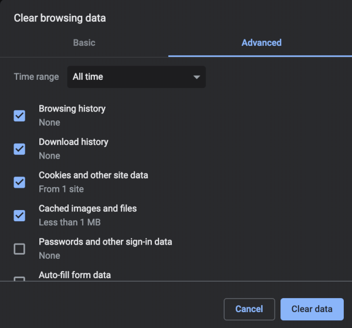Switch to the Basic tab
Screen dimensions: 352x328
(x=84, y=43)
